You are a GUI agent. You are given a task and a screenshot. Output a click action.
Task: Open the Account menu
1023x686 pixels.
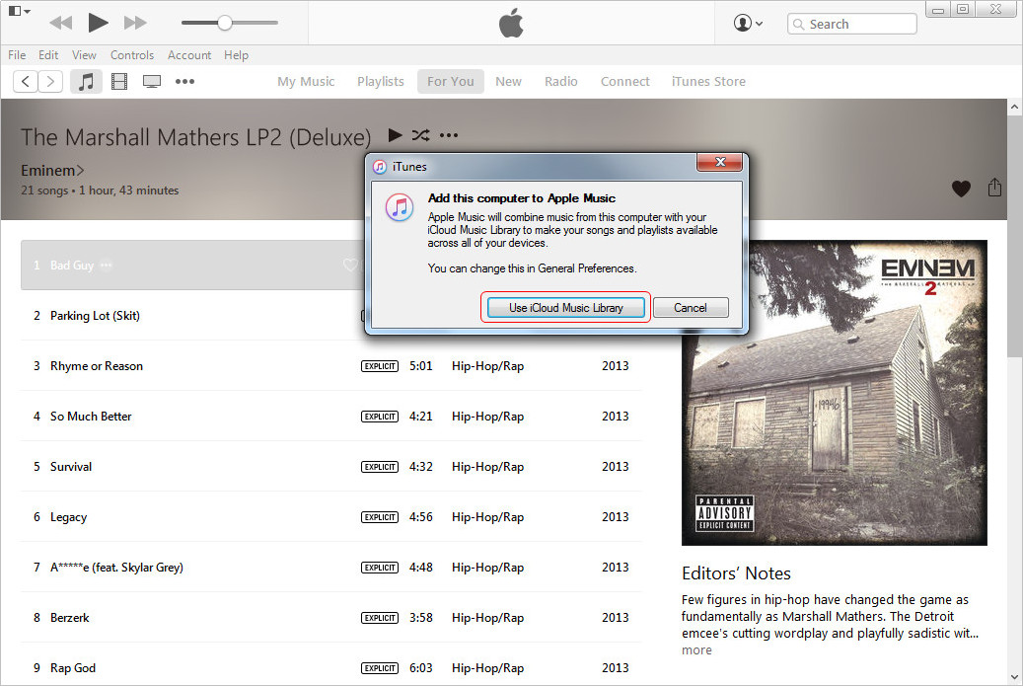coord(189,55)
